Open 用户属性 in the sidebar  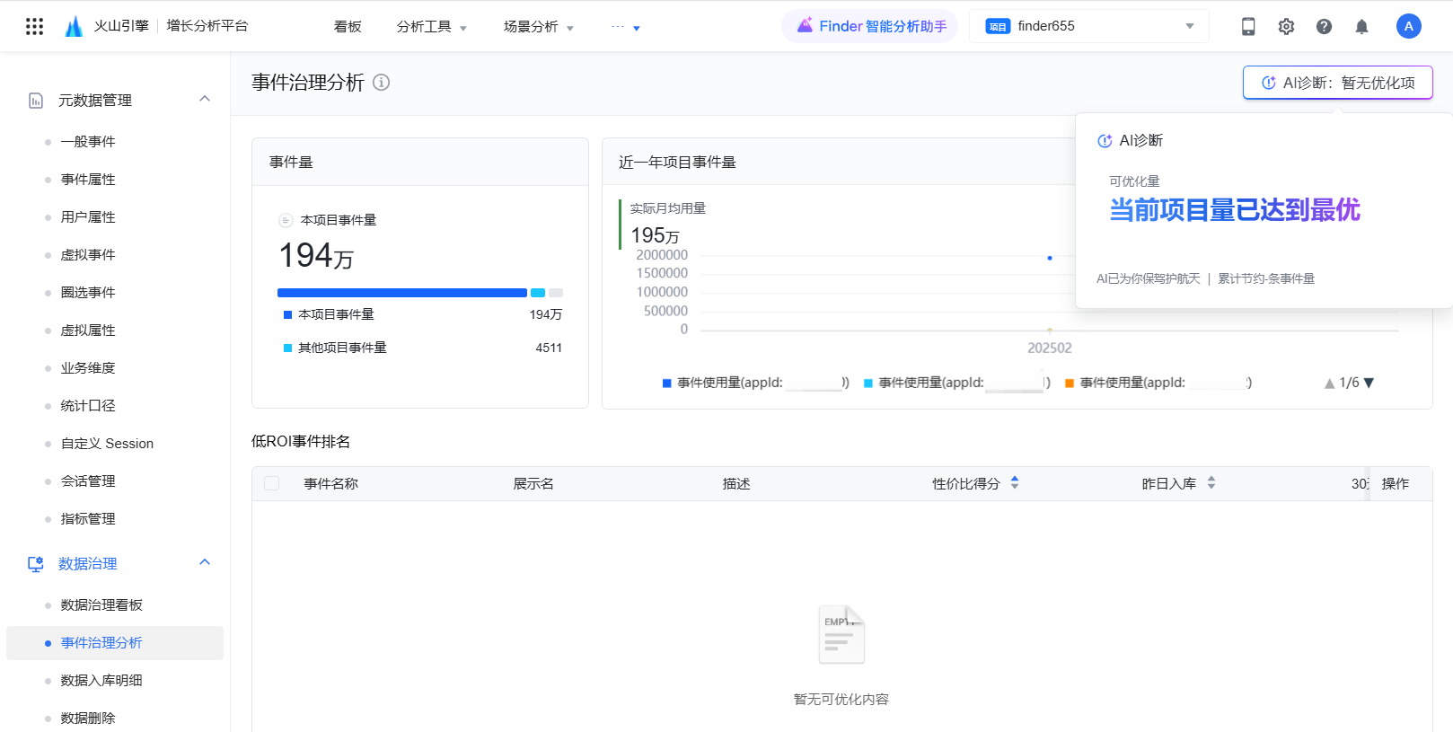[88, 217]
